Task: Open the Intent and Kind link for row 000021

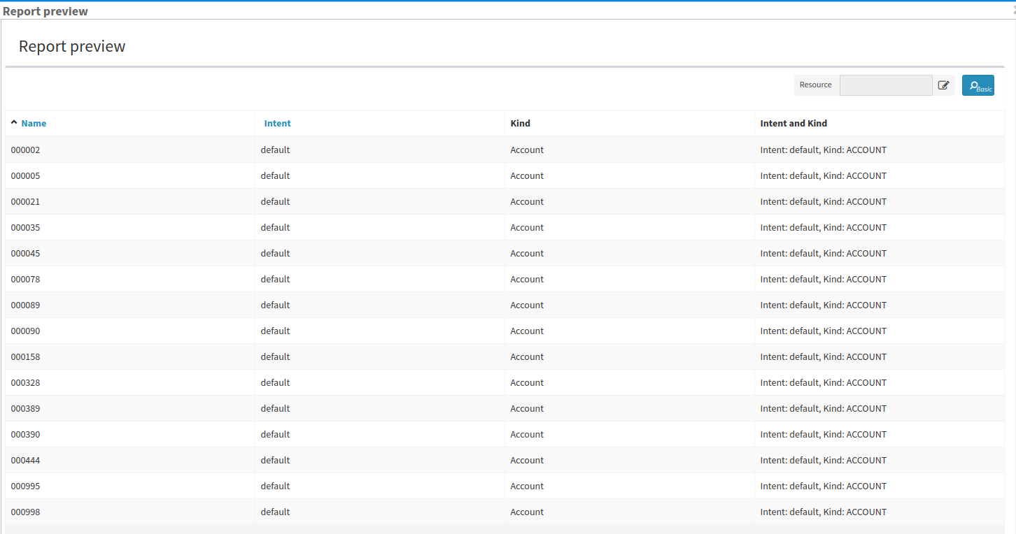Action: tap(823, 201)
